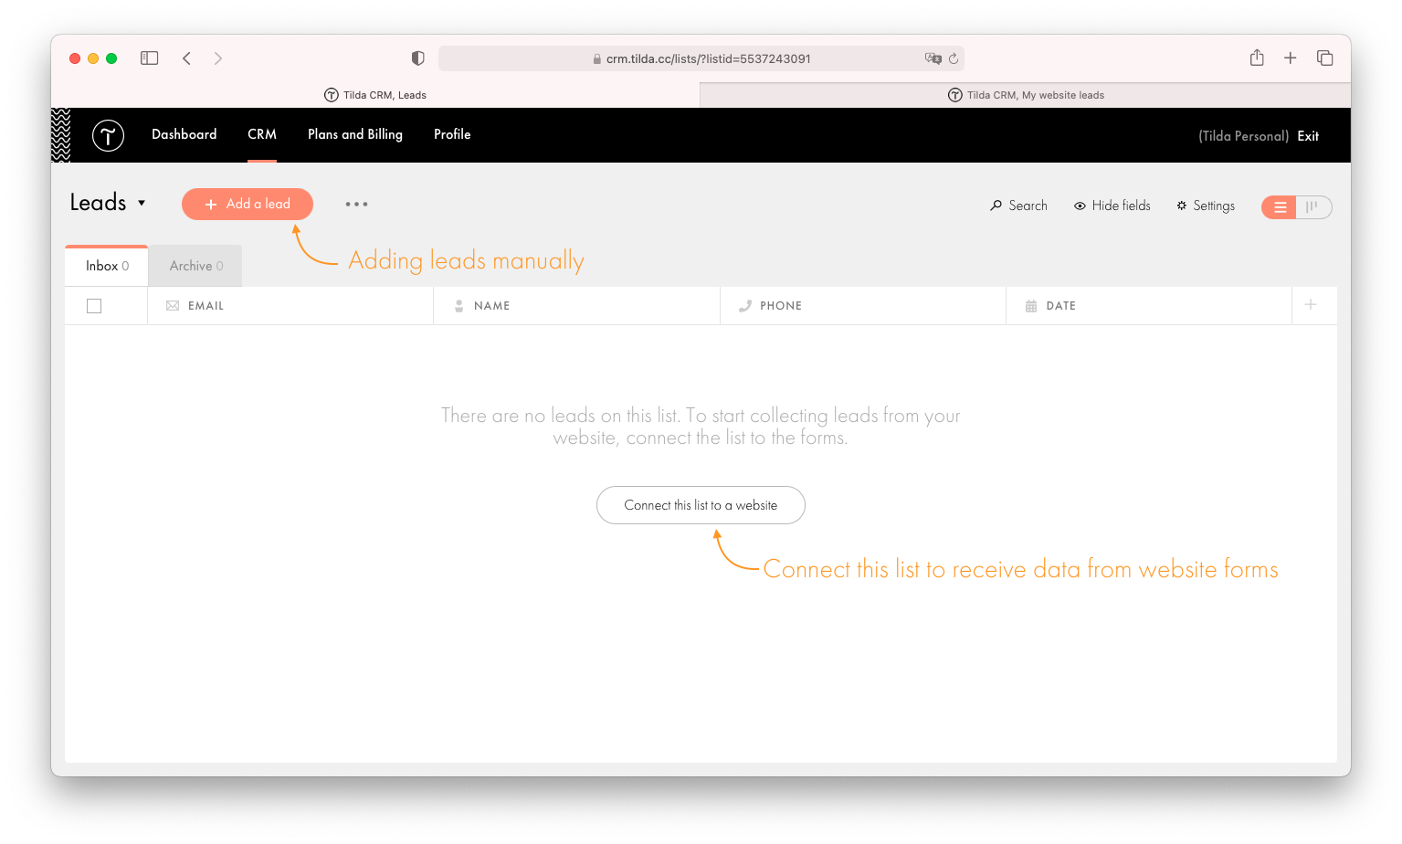Click the EMAIL column envelope icon
Viewport: 1402px width, 844px height.
click(173, 306)
